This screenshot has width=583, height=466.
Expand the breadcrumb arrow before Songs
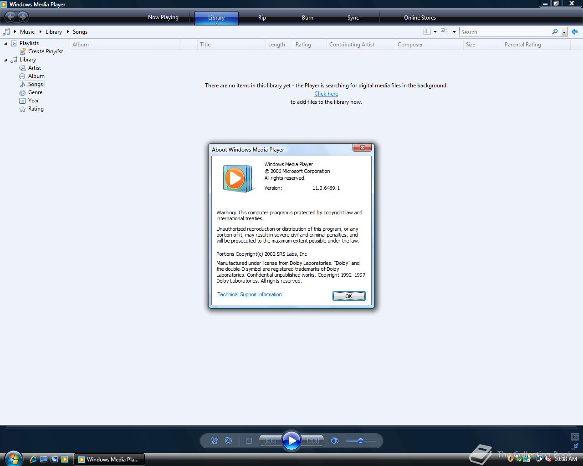click(68, 32)
